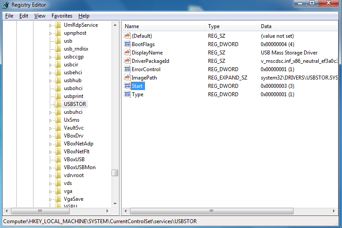
Task: Expand the vdrvroot key
Action: (50, 176)
